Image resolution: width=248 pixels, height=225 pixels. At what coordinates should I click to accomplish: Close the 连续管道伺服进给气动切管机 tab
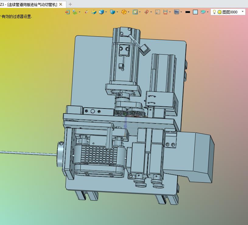point(61,5)
